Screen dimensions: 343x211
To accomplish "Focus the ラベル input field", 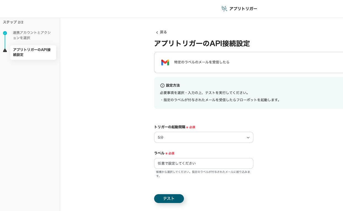I will click(203, 163).
